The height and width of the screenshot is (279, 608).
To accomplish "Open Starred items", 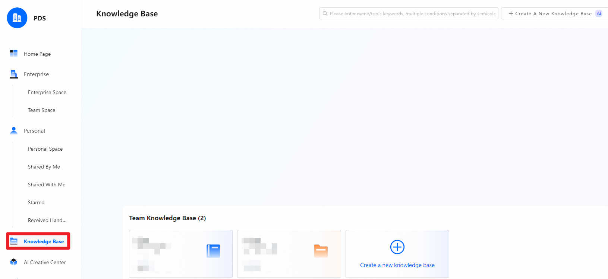I will click(x=36, y=202).
